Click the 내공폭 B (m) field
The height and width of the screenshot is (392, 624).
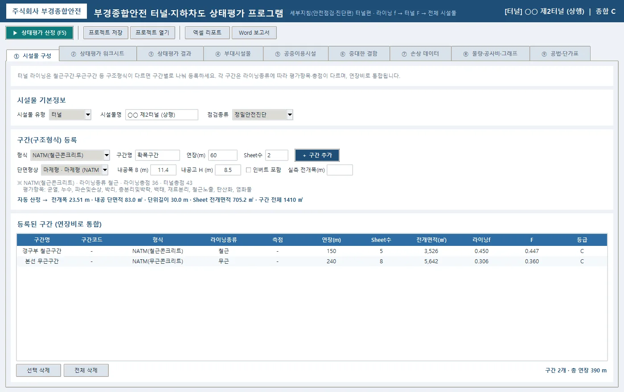(164, 170)
